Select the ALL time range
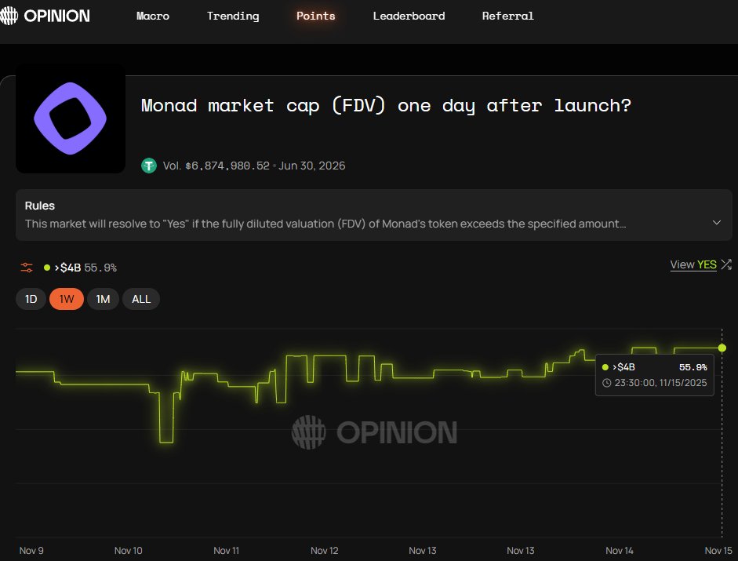The image size is (738, 561). [140, 299]
